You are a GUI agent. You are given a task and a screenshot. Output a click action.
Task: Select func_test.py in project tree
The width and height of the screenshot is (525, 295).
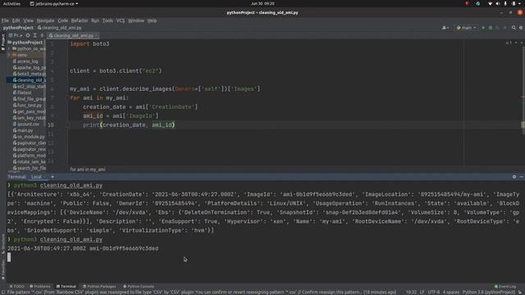click(27, 105)
